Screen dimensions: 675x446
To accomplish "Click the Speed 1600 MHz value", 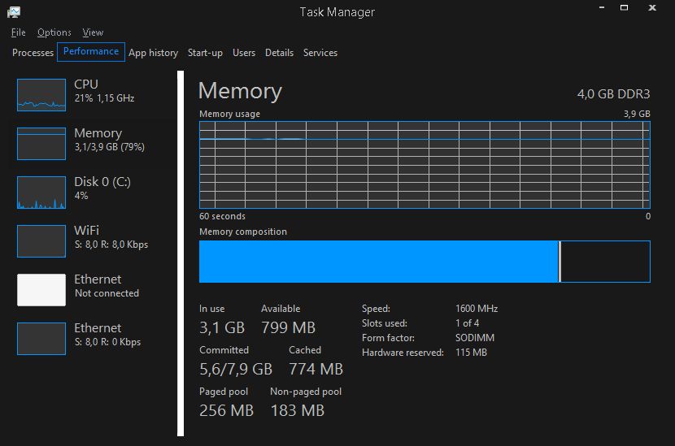I will tap(477, 309).
